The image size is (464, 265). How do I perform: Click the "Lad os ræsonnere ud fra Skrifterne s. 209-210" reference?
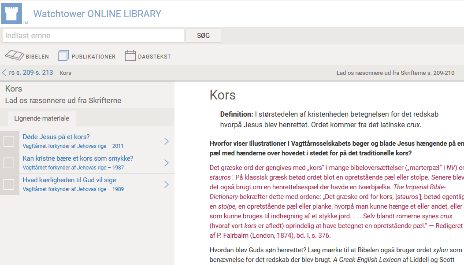click(x=395, y=73)
